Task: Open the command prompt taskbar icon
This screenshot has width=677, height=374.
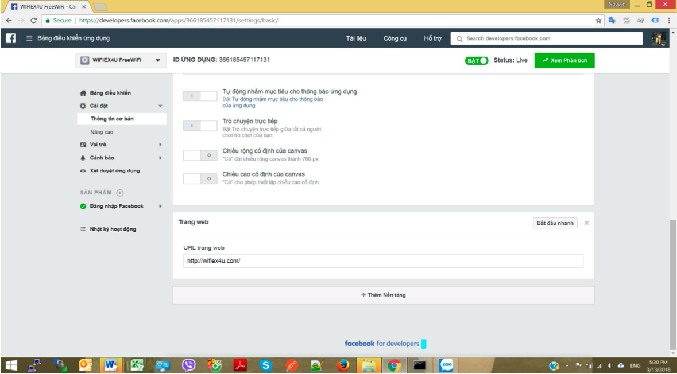Action: (420, 366)
